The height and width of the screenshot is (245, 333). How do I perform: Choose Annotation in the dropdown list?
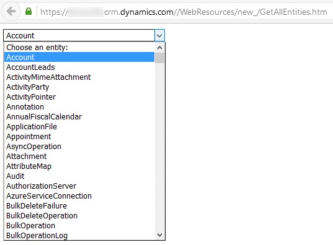pyautogui.click(x=79, y=107)
